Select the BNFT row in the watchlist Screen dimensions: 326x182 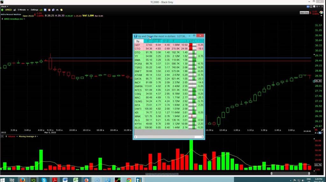pos(169,71)
